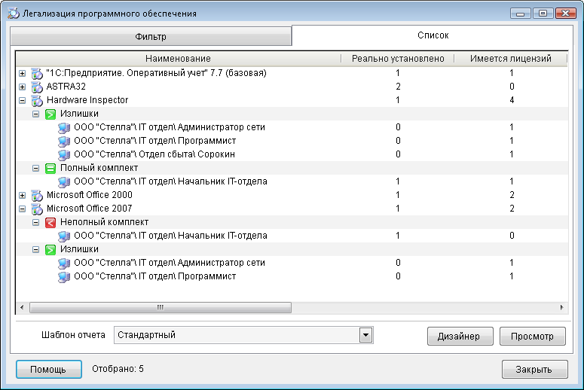Click the Microsoft Office 2000 software icon
The image size is (584, 390).
(x=37, y=195)
